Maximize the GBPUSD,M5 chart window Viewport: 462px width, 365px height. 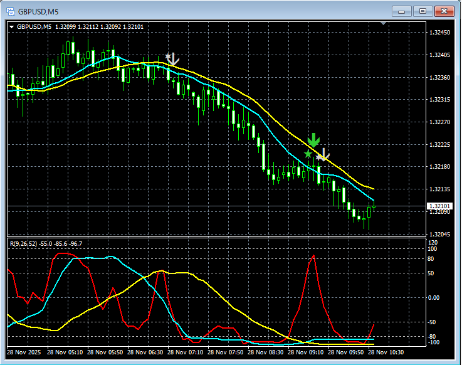pyautogui.click(x=423, y=11)
